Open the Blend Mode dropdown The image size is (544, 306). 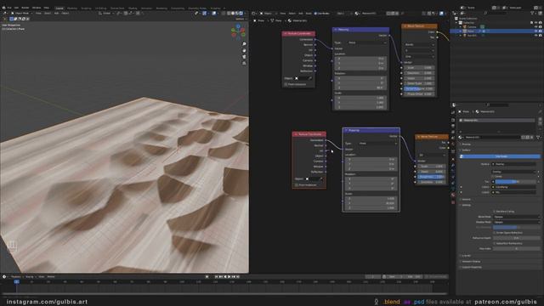click(516, 217)
